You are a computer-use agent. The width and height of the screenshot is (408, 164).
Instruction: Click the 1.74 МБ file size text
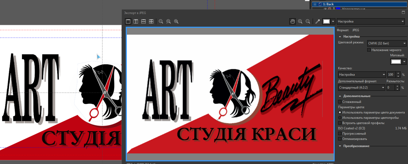401,128
